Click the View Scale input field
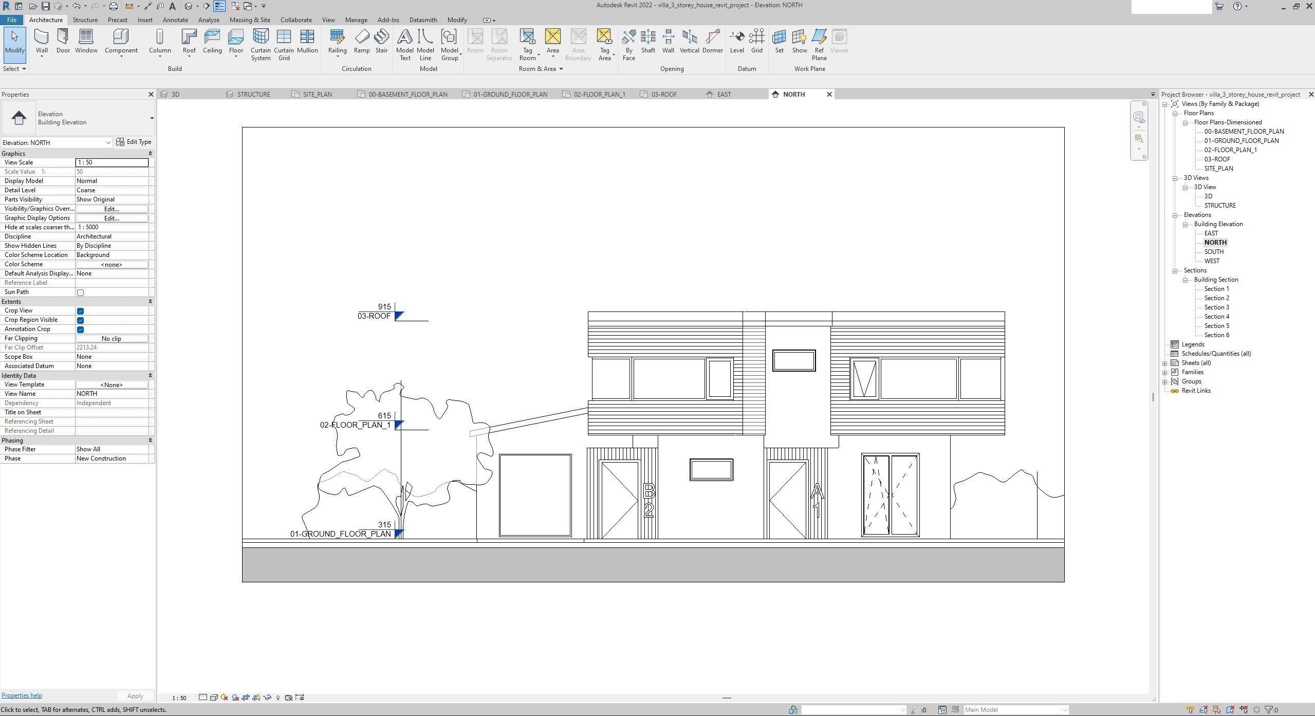1315x716 pixels. 112,162
